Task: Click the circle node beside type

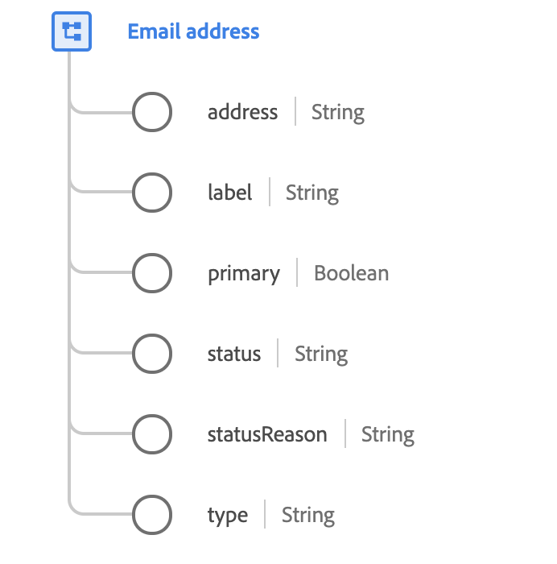Action: [x=151, y=515]
